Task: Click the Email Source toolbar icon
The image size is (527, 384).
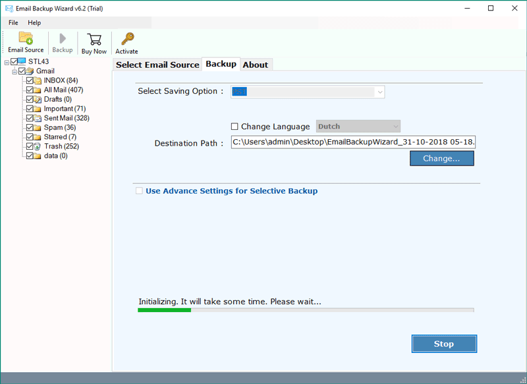Action: [26, 38]
